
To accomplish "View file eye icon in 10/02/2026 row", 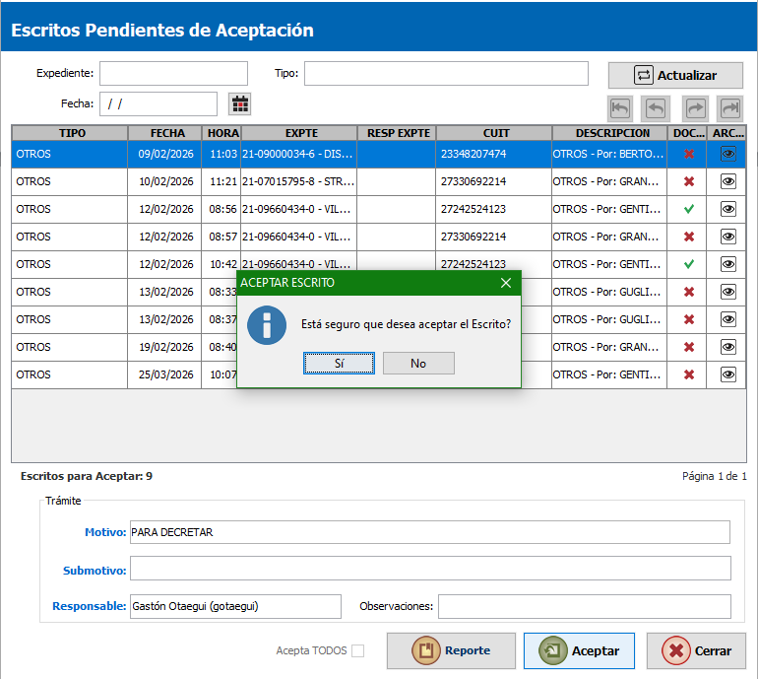I will (x=728, y=181).
